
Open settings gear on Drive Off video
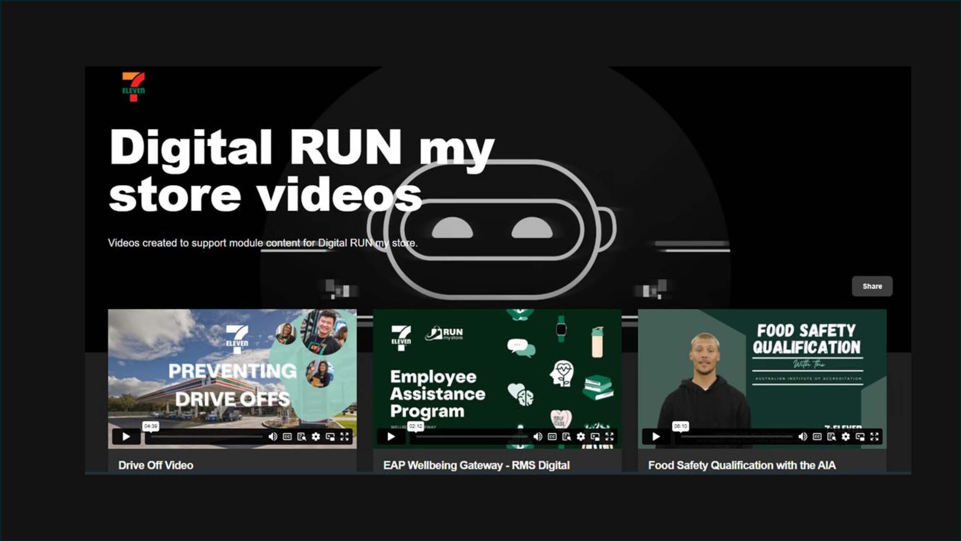click(316, 437)
